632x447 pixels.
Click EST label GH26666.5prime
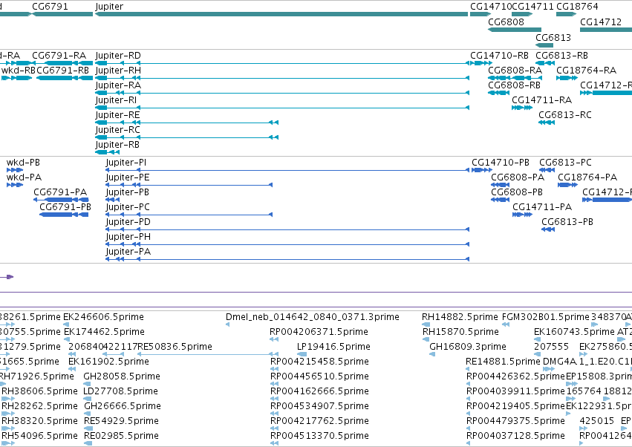pyautogui.click(x=123, y=406)
